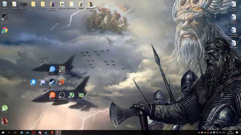
Task: Launch the Google Chrome shortcut
Action: [x=5, y=32]
